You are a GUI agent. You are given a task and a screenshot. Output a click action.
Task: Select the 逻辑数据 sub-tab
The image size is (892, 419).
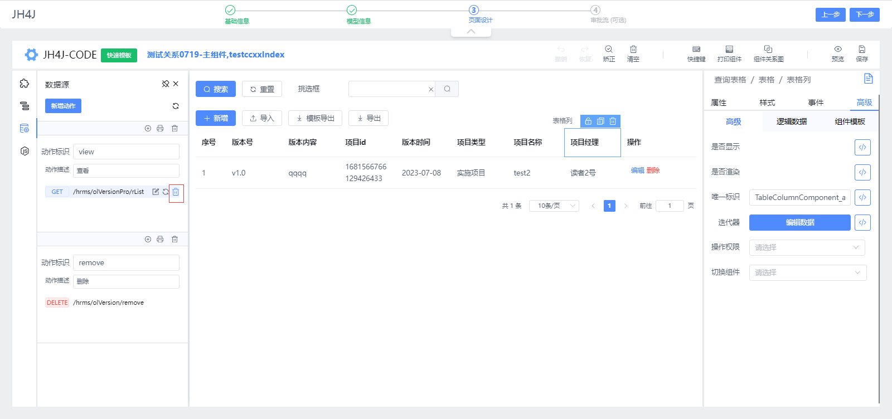click(792, 121)
